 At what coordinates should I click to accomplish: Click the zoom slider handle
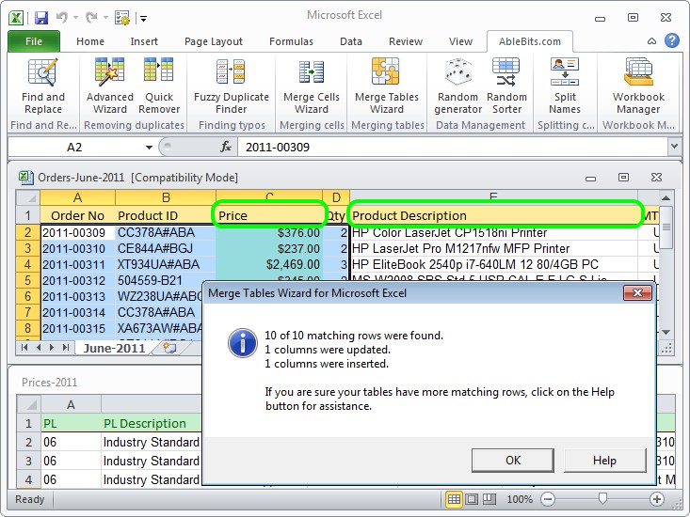click(x=602, y=498)
